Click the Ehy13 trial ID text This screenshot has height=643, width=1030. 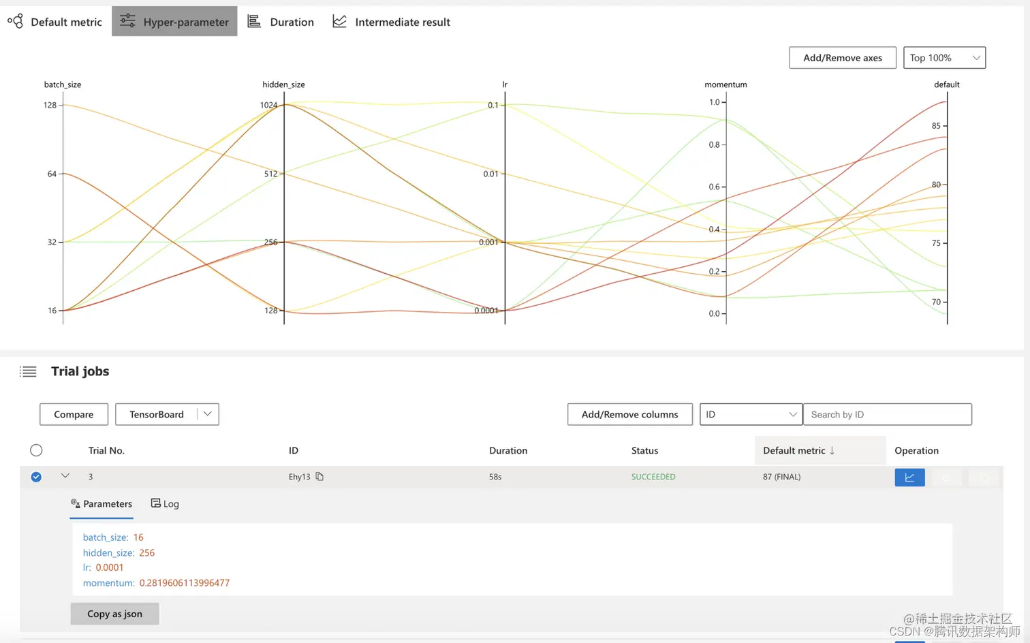[x=299, y=477]
